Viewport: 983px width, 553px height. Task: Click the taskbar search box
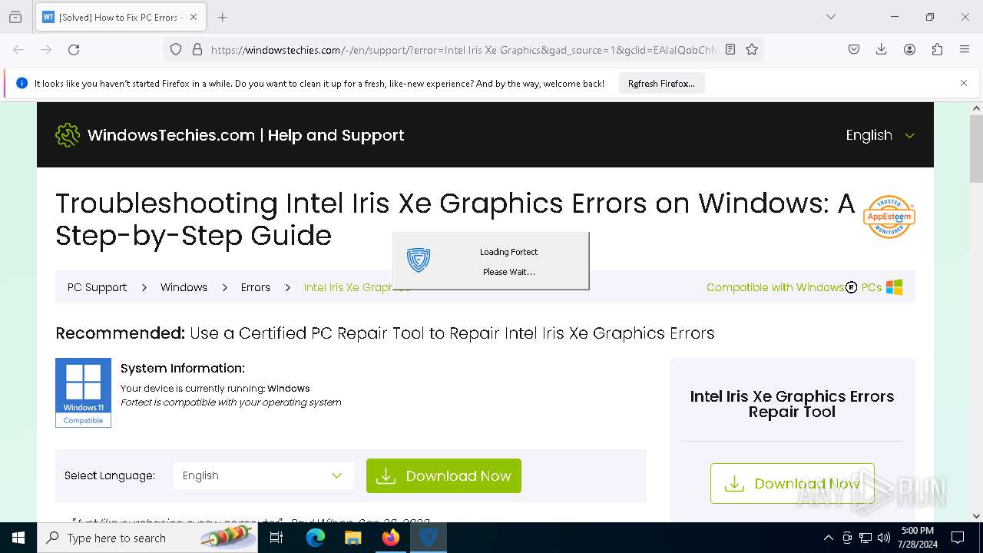pyautogui.click(x=148, y=538)
